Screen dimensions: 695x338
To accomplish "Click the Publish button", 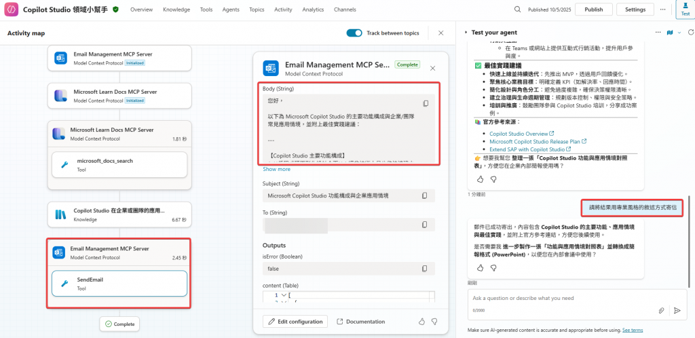I will point(593,10).
